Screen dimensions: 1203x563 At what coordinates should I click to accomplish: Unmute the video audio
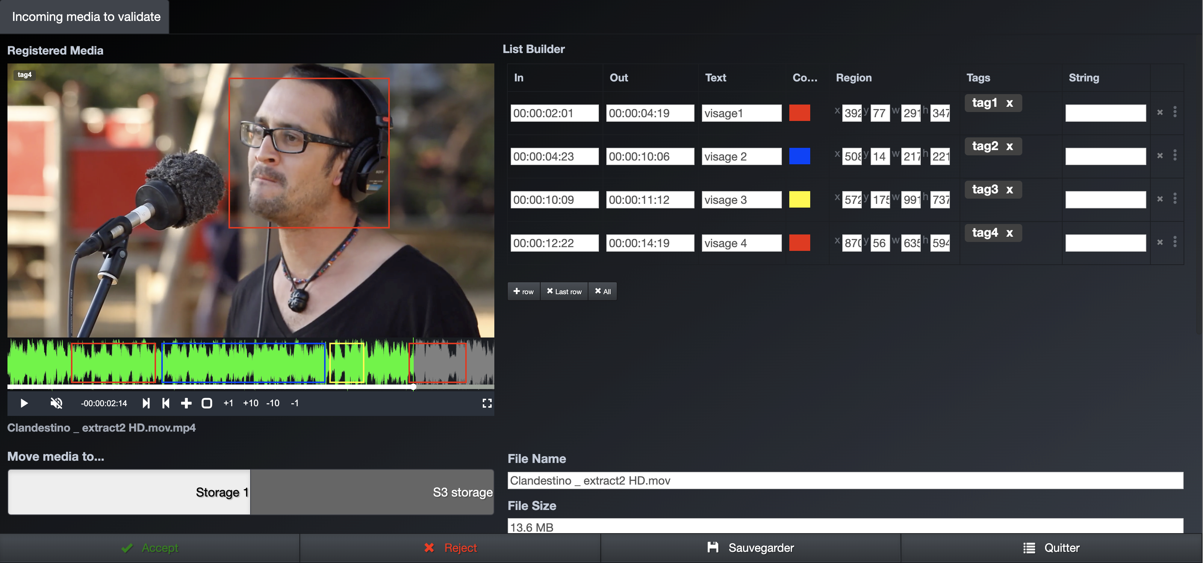coord(56,403)
